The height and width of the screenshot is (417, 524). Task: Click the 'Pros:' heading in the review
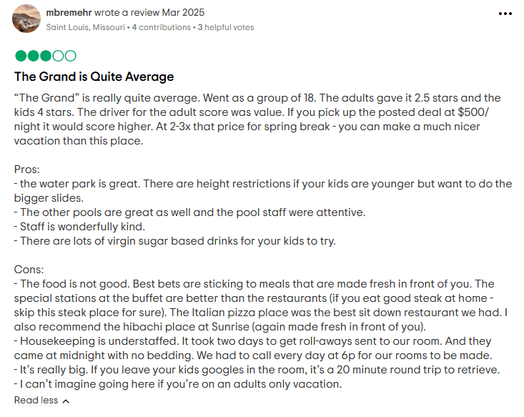(26, 170)
